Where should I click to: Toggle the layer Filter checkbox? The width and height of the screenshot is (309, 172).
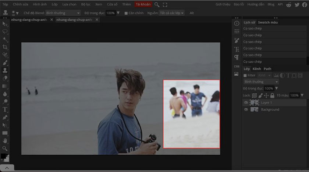coord(245,75)
